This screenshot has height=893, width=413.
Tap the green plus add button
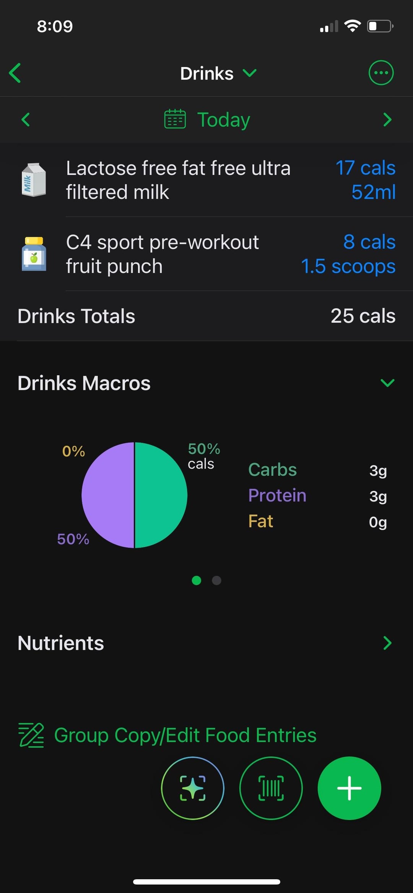point(349,788)
